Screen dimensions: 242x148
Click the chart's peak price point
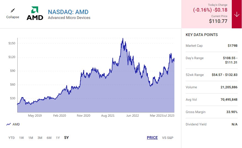pyautogui.click(x=123, y=39)
